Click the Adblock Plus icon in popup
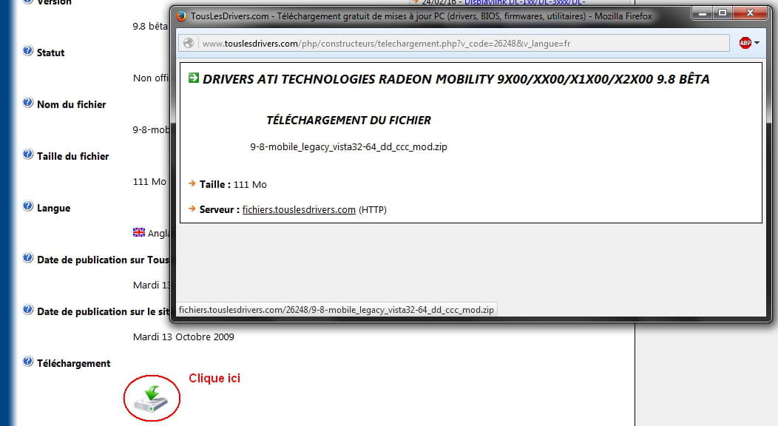 (745, 43)
